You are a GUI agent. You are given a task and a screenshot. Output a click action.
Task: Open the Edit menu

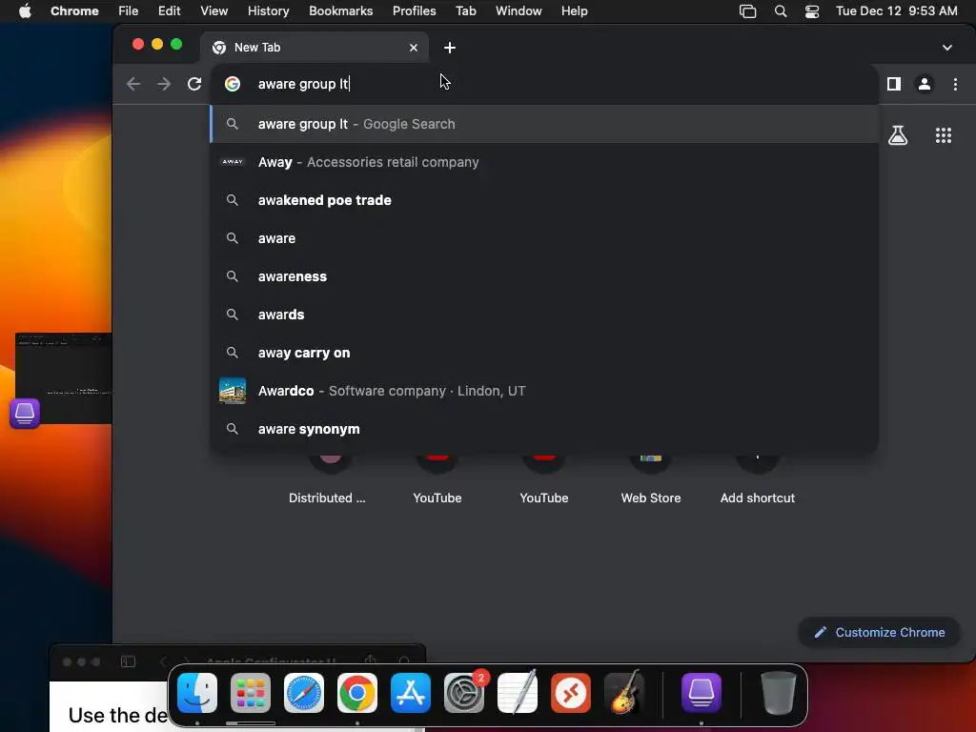tap(169, 10)
